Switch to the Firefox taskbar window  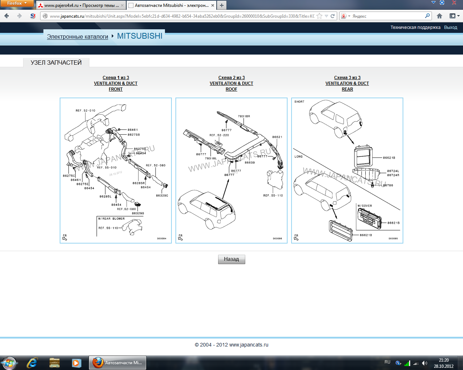tap(118, 363)
